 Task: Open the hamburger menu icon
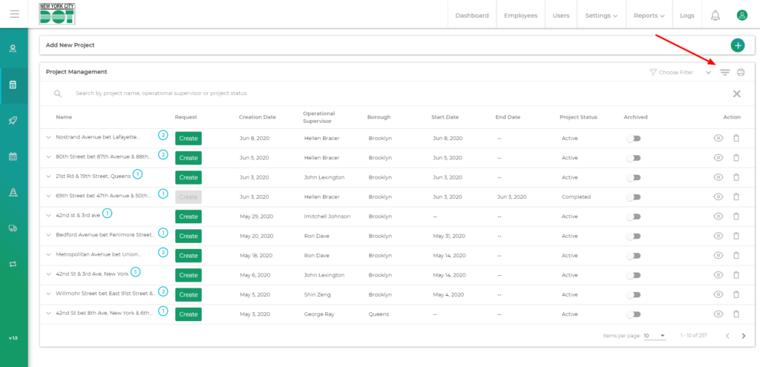click(x=14, y=14)
